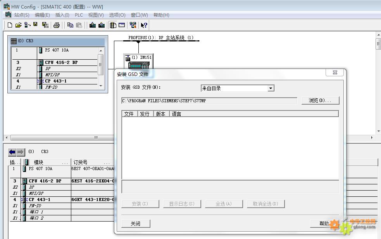Screen dimensions: 381x239
Task: Click the Copy toolbar icon
Action: (70, 25)
